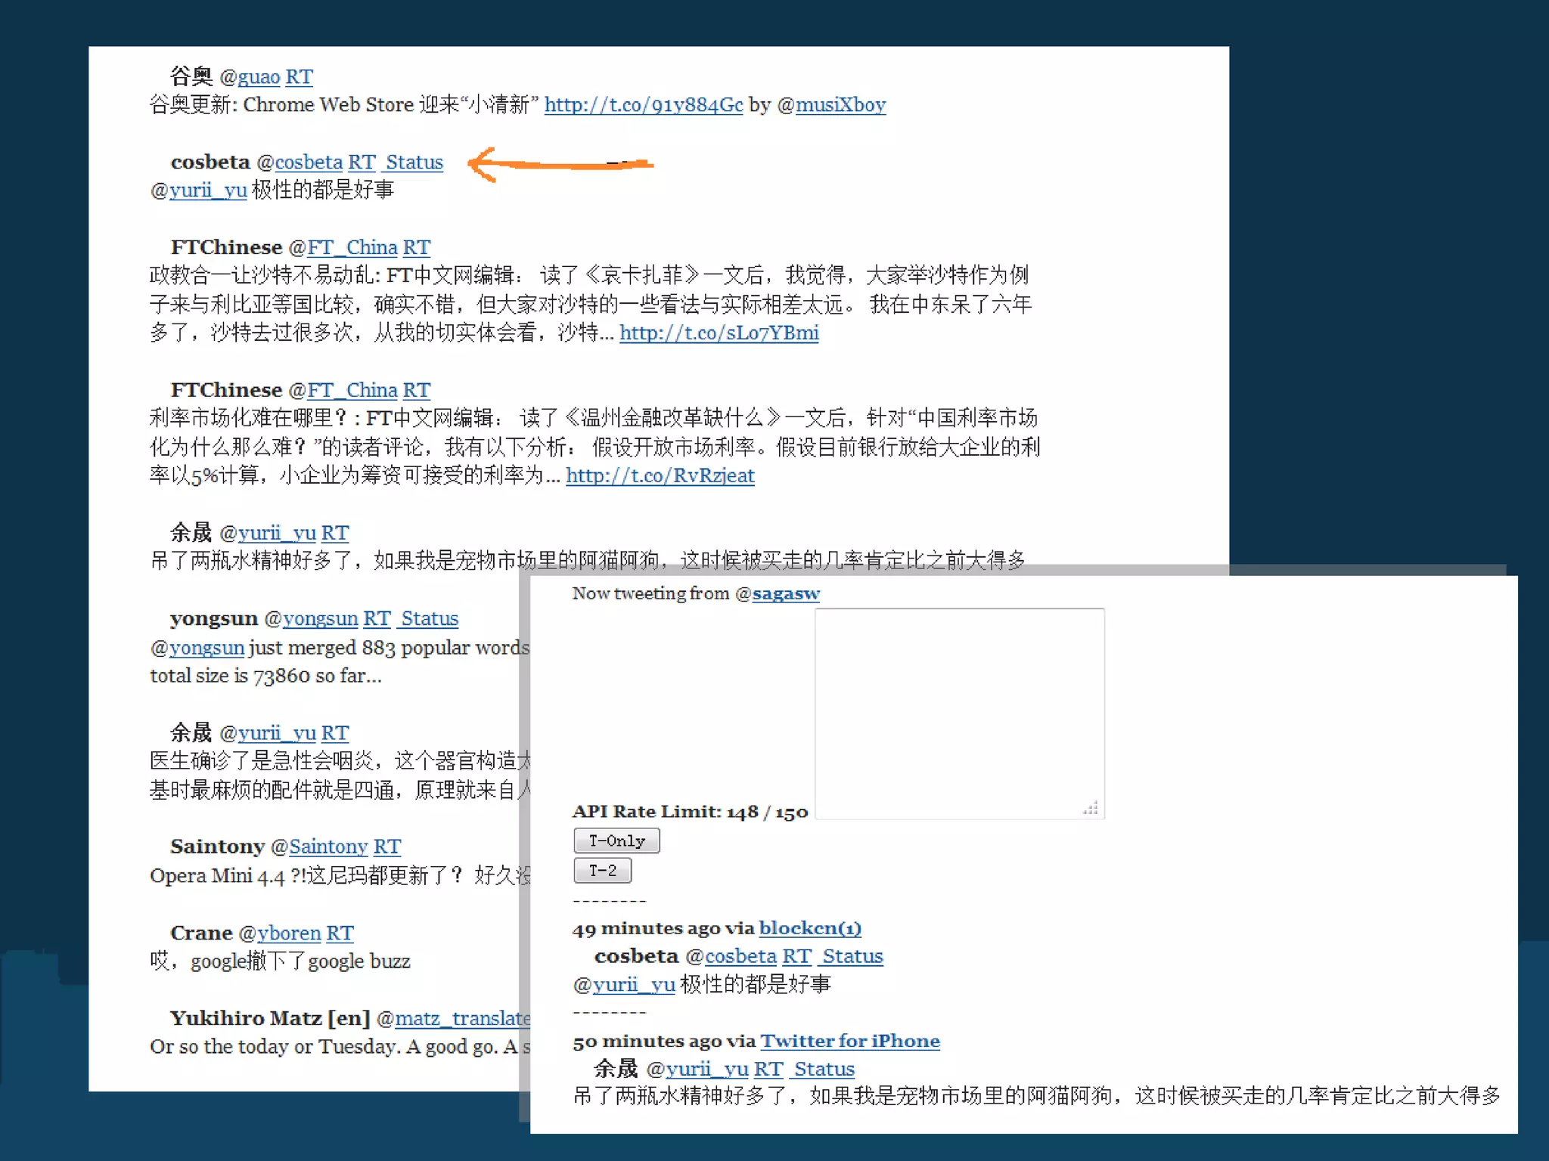The height and width of the screenshot is (1161, 1549).
Task: Open @yongsun profile link in header
Action: (x=320, y=618)
